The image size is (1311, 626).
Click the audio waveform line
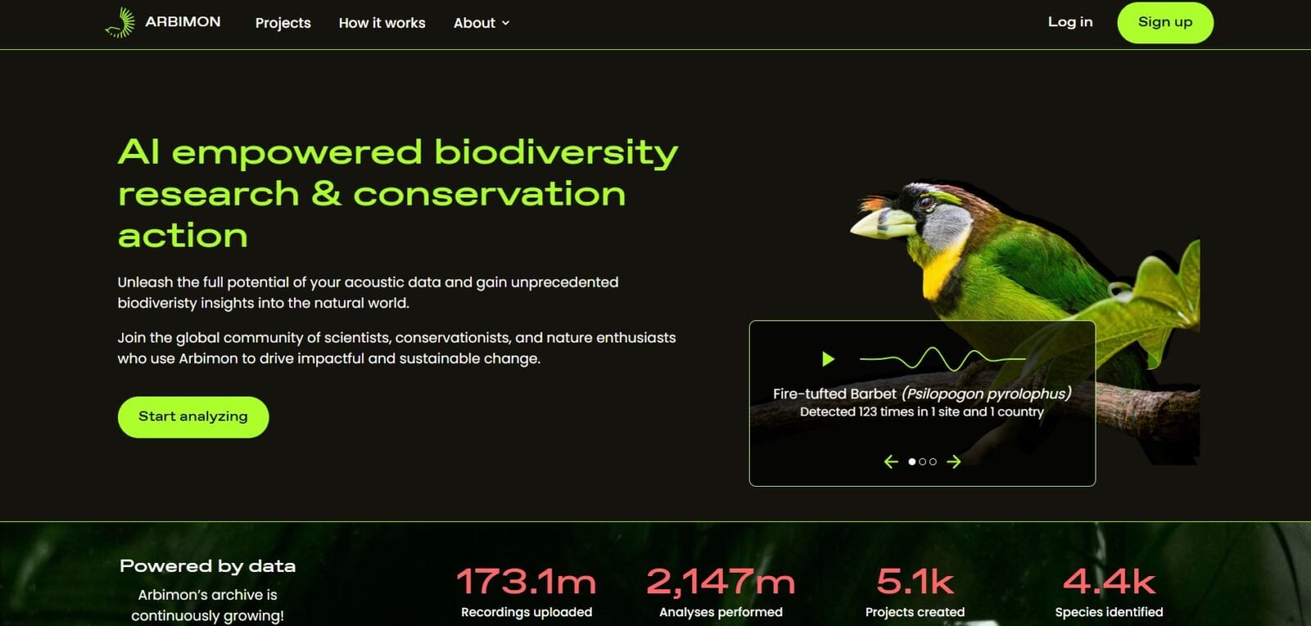click(x=942, y=359)
